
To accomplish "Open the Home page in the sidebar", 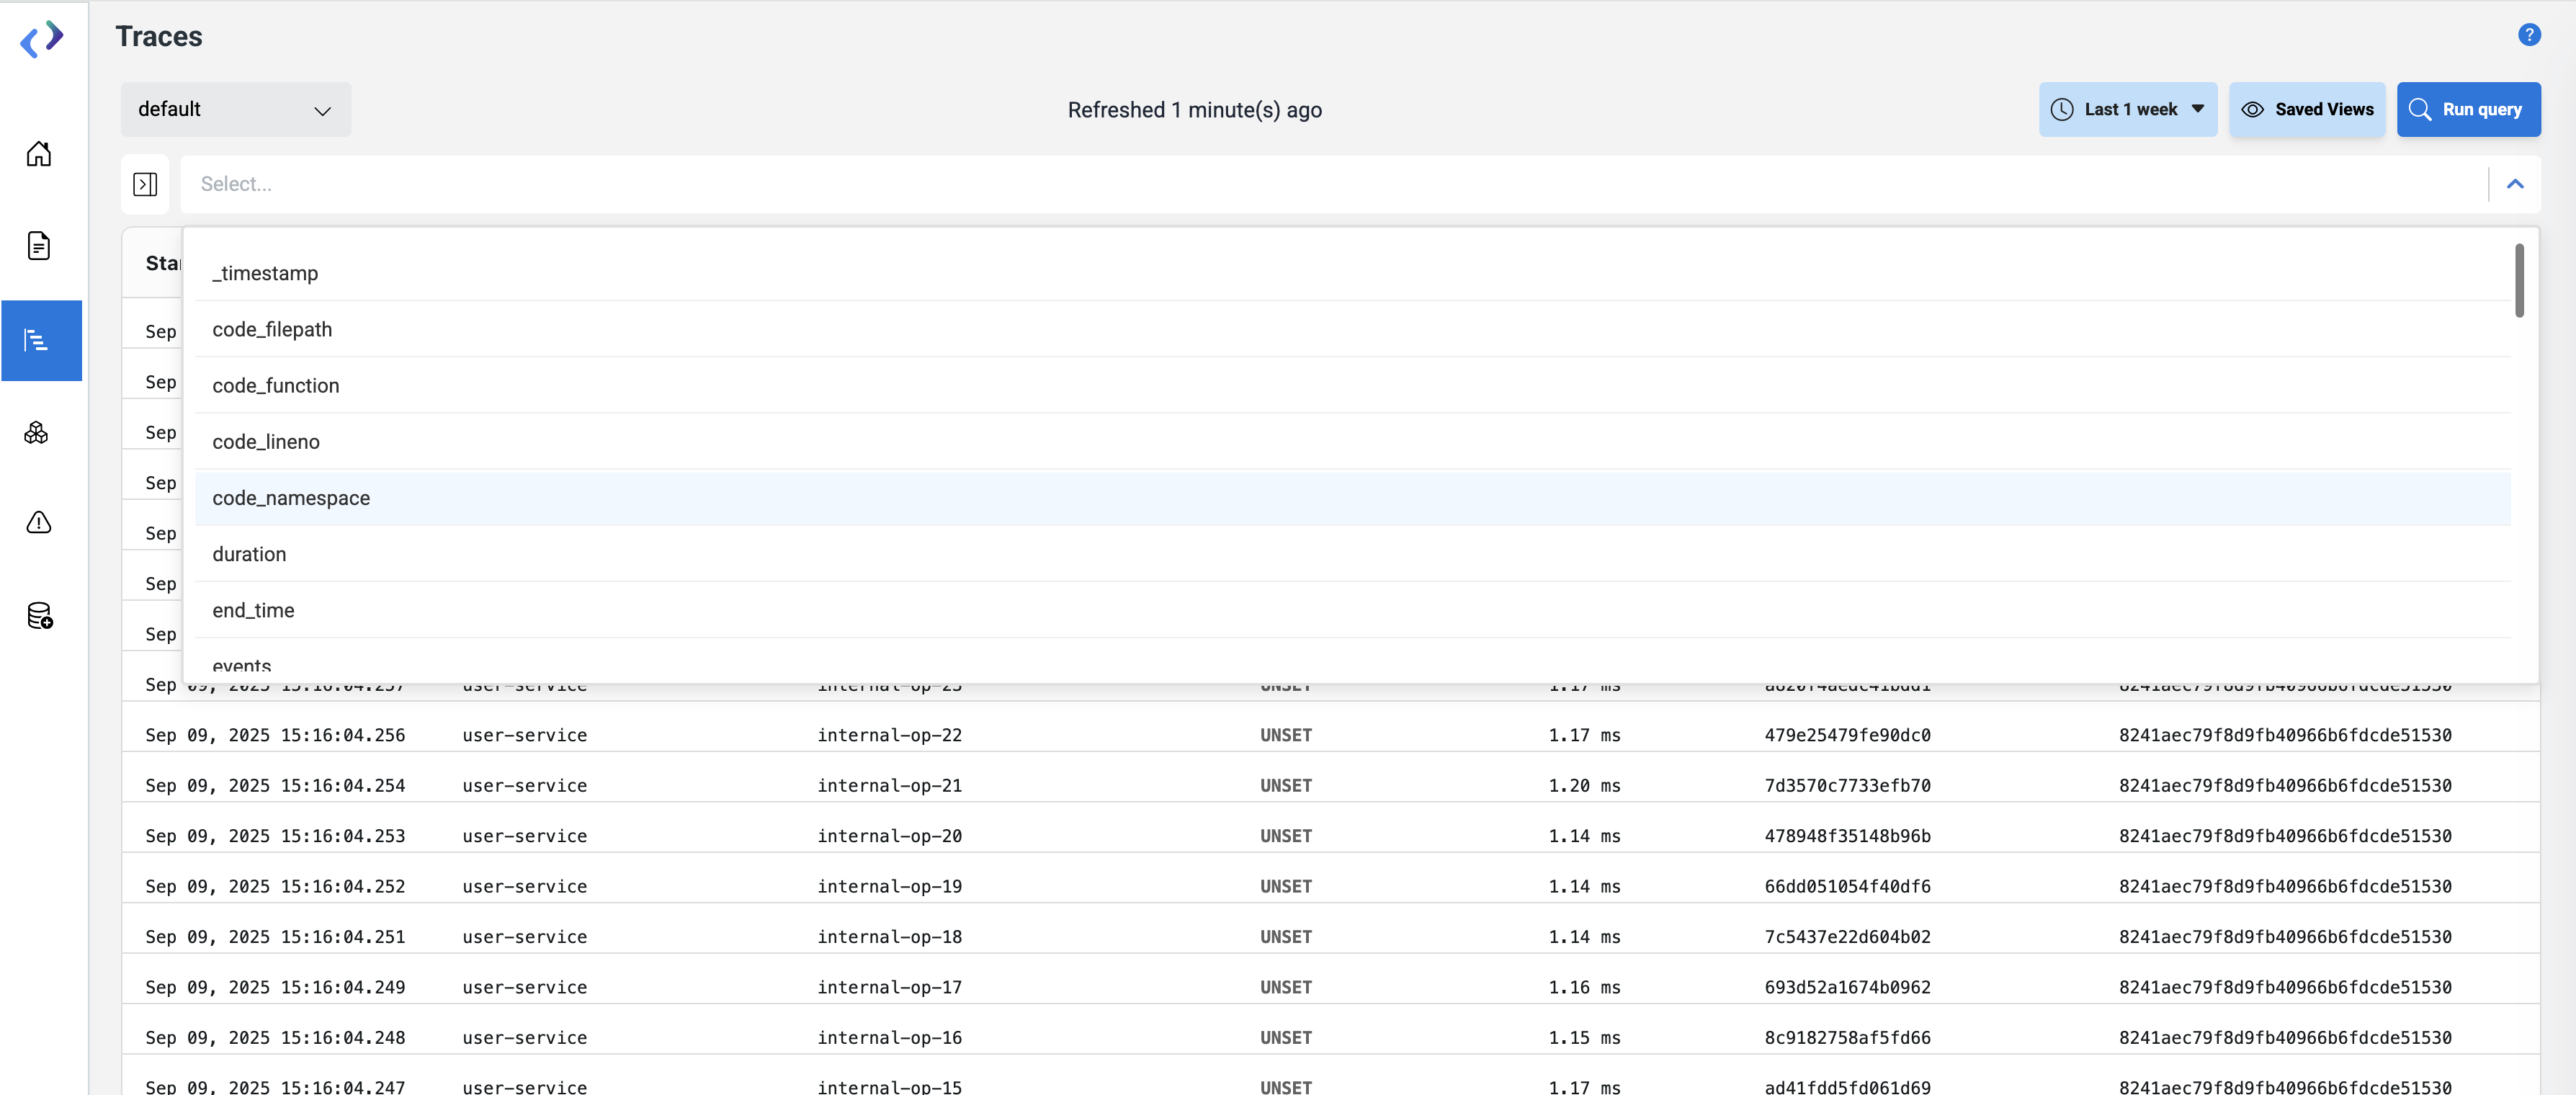I will click(39, 154).
